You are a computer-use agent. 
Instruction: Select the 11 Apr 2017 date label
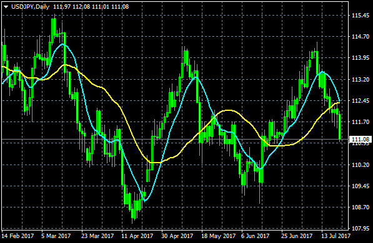point(137,236)
